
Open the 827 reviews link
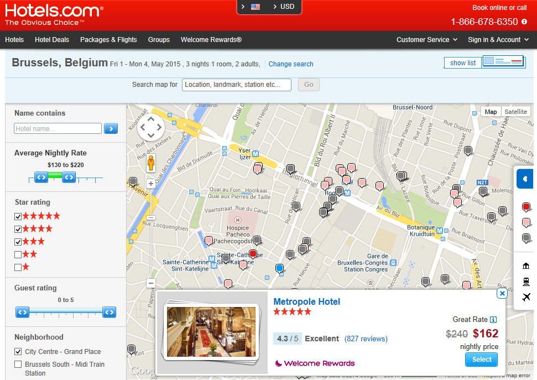tap(366, 339)
